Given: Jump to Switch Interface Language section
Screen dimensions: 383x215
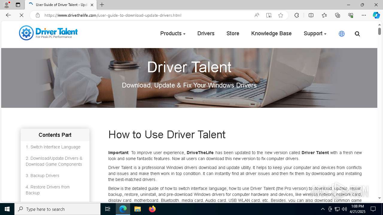Looking at the screenshot, I should pos(53,147).
